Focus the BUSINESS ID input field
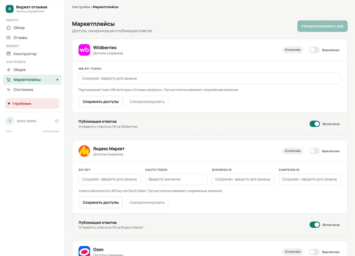 [243, 179]
